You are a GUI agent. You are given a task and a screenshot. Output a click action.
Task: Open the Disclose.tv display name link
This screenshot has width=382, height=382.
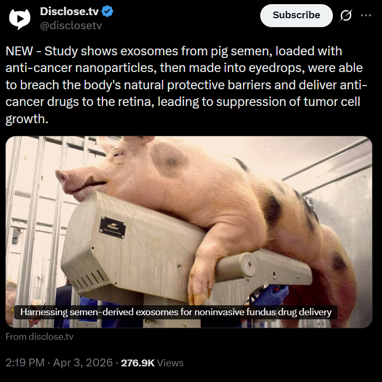[70, 11]
